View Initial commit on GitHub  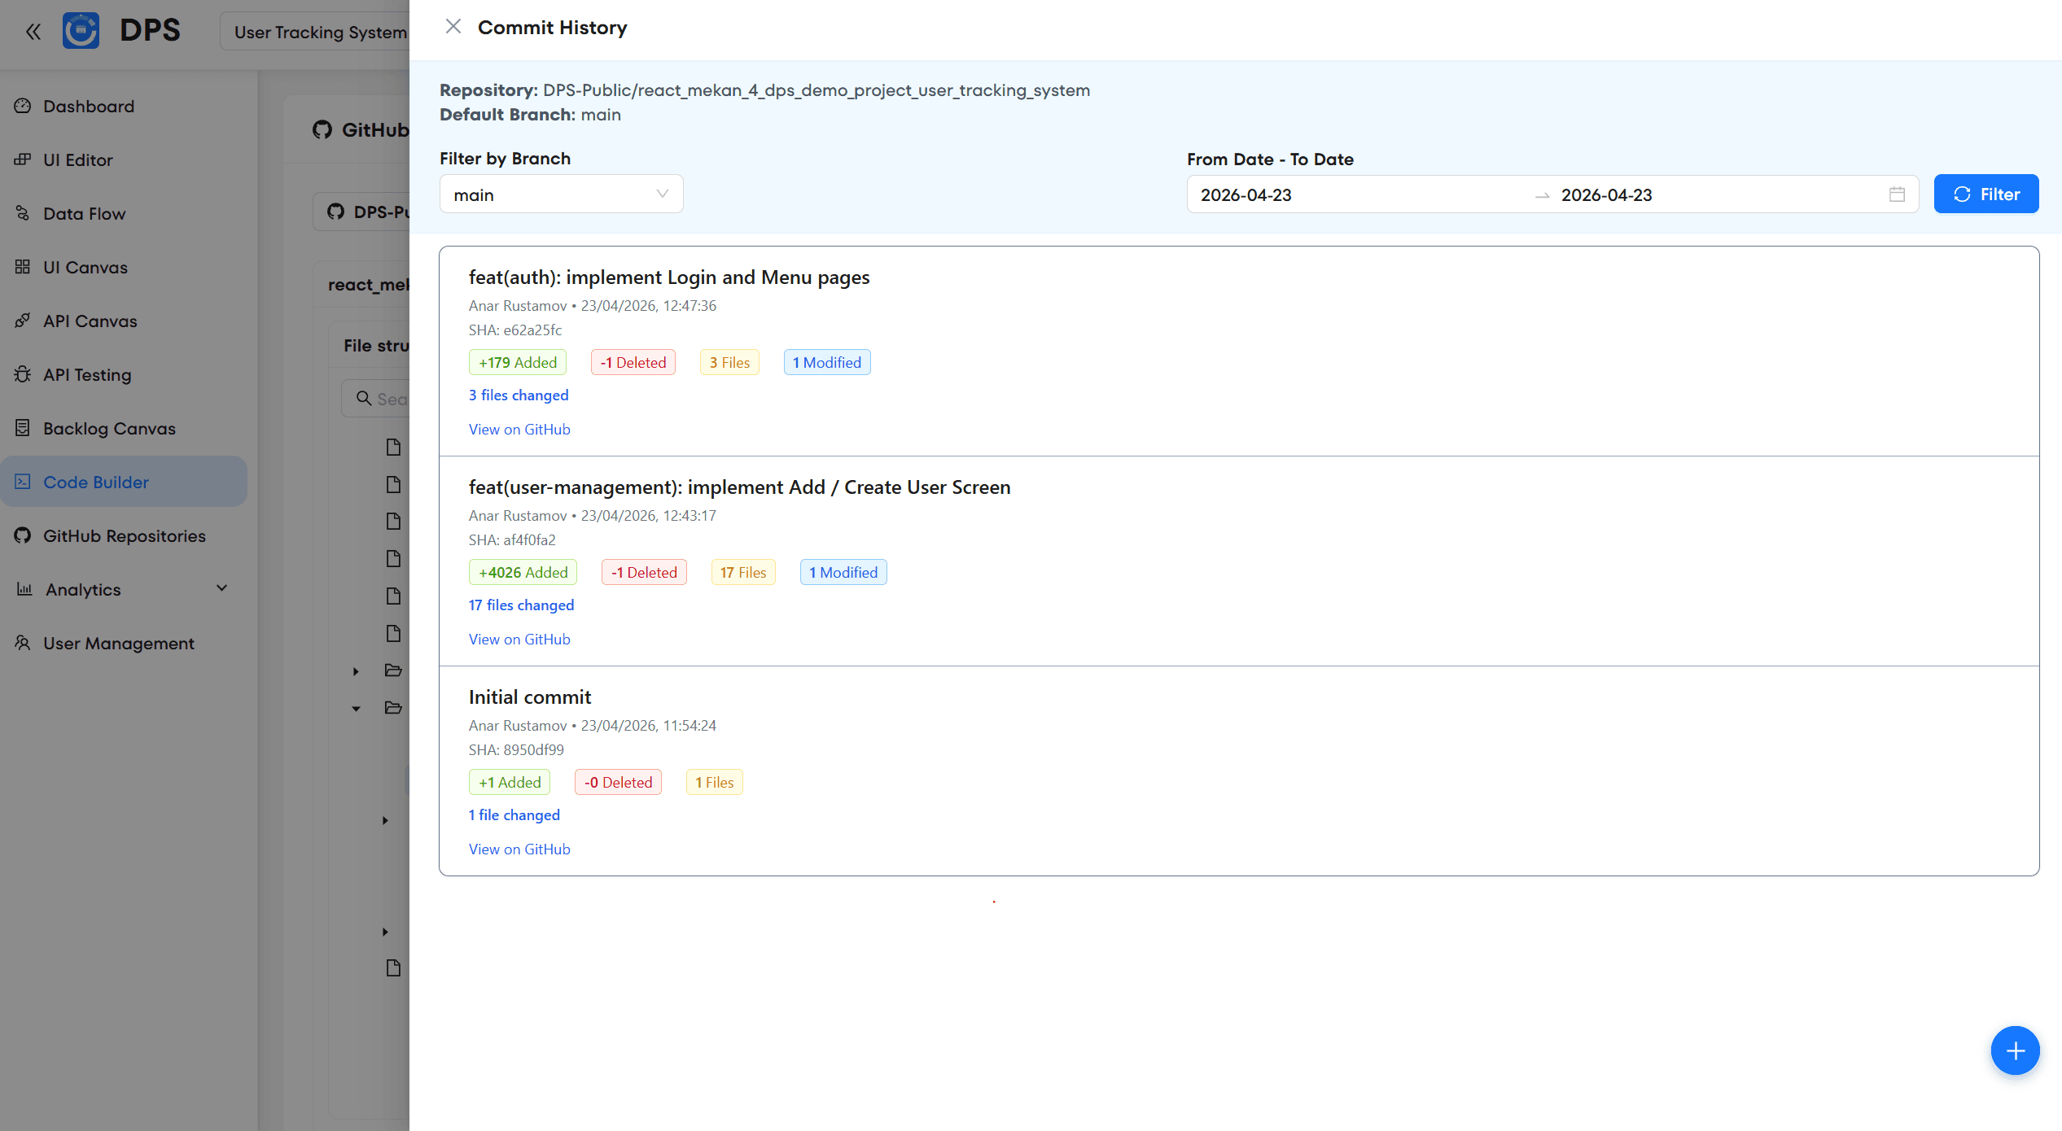coord(519,849)
